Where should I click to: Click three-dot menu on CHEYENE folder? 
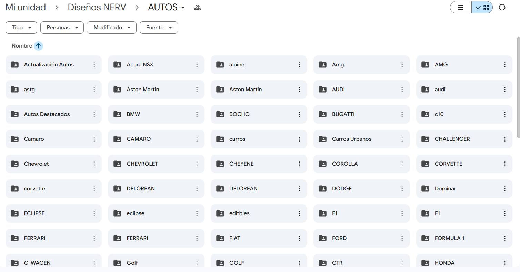click(x=299, y=164)
